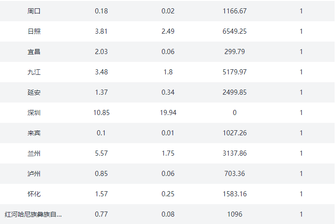Click the 怀化 city name
Viewport: 336px width, 224px height.
[x=34, y=194]
